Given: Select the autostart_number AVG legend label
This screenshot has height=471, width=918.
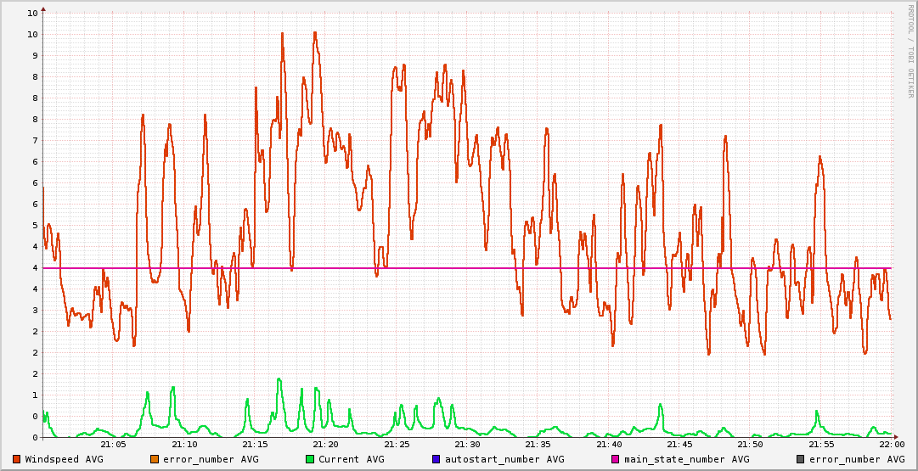Looking at the screenshot, I should tap(504, 459).
